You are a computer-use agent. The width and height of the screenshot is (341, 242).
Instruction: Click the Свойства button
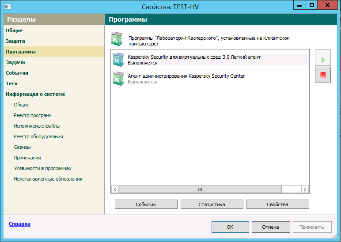coord(278,204)
